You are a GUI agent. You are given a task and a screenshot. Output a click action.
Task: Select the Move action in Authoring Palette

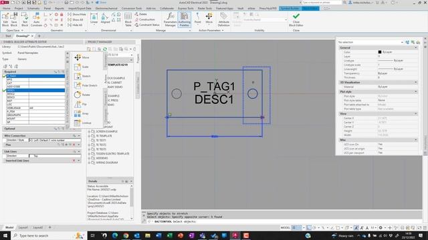pos(82,57)
